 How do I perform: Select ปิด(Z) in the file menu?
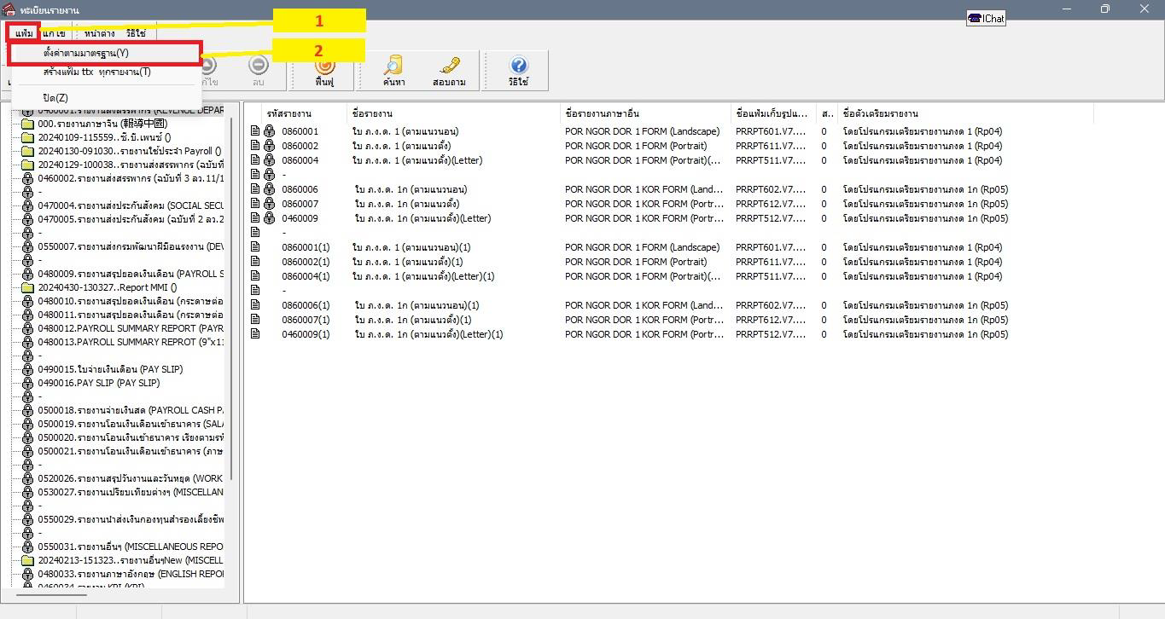coord(55,98)
